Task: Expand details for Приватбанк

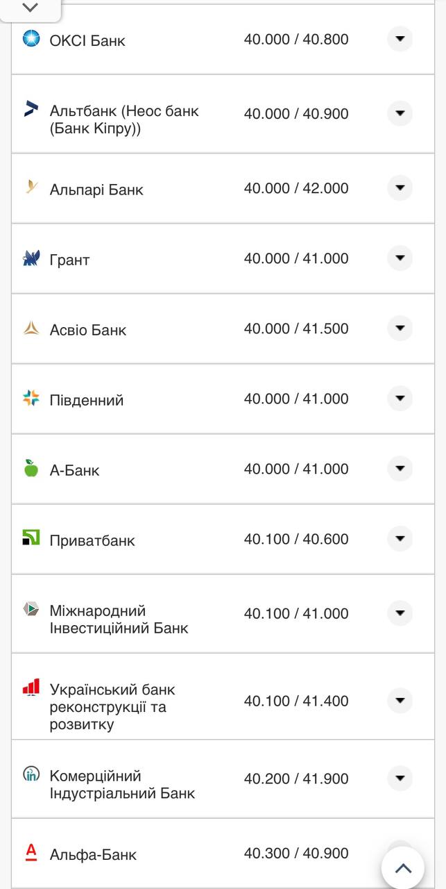Action: pyautogui.click(x=400, y=538)
